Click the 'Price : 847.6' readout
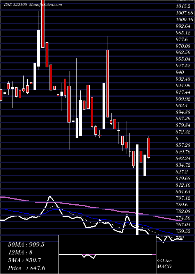This screenshot has height=274, width=195. (x=27, y=268)
